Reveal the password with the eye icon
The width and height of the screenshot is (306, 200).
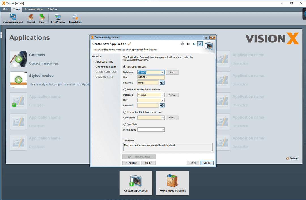point(161,82)
